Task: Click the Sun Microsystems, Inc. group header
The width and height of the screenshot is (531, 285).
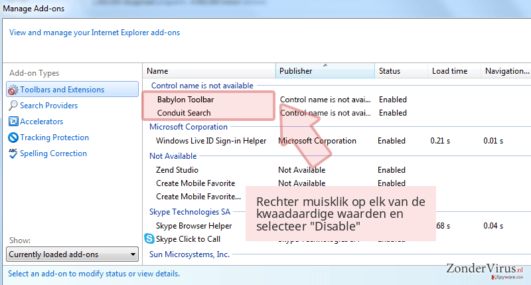Action: pos(190,254)
